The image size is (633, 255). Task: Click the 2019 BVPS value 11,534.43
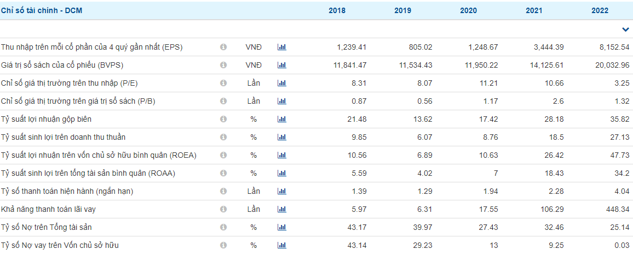(x=416, y=65)
